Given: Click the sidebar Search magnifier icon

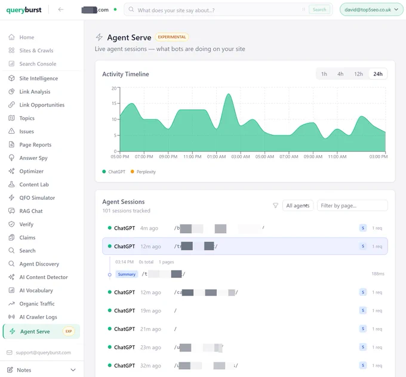Looking at the screenshot, I should (x=11, y=251).
